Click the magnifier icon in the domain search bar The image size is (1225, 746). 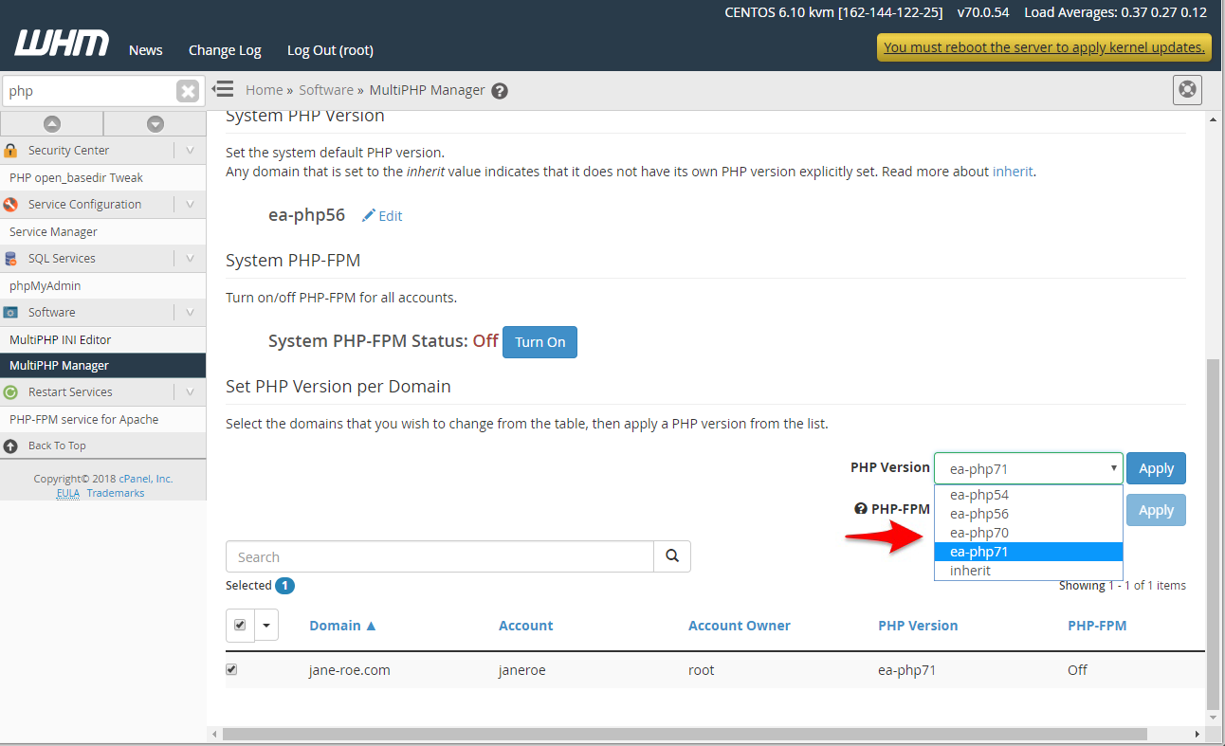[672, 556]
